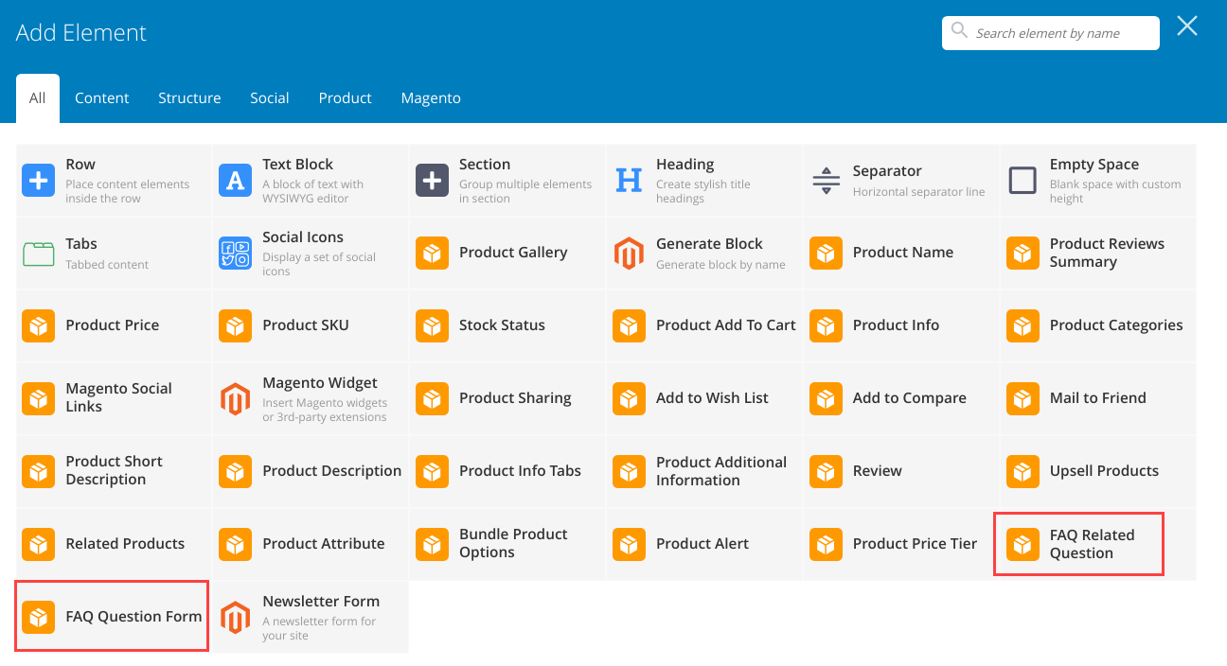Click the Generate Block Magento icon
This screenshot has height=666, width=1227.
[629, 253]
